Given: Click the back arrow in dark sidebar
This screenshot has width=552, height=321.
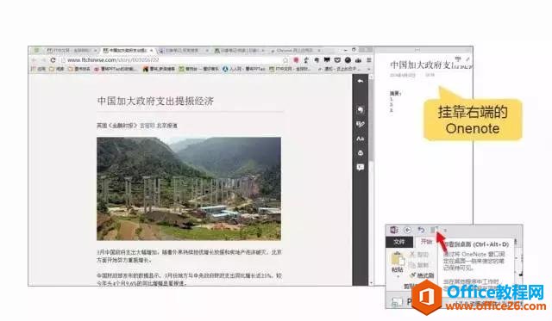Looking at the screenshot, I should click(361, 81).
